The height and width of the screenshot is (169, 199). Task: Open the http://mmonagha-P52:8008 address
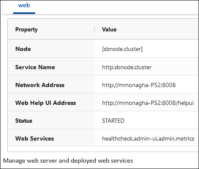(x=139, y=85)
